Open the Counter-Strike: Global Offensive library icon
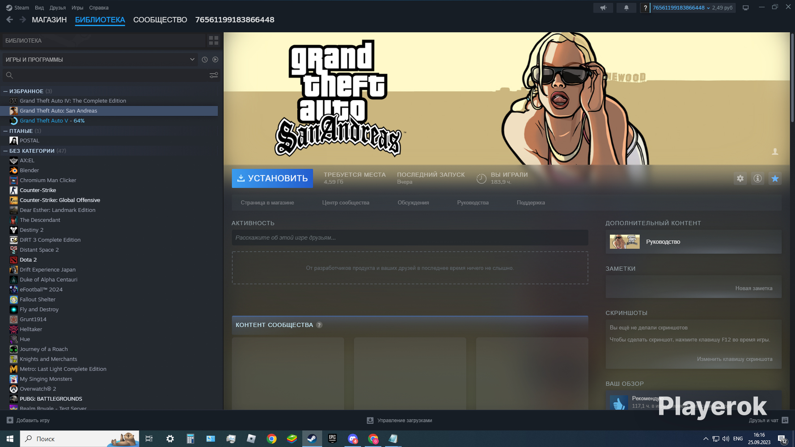The image size is (795, 447). [14, 200]
